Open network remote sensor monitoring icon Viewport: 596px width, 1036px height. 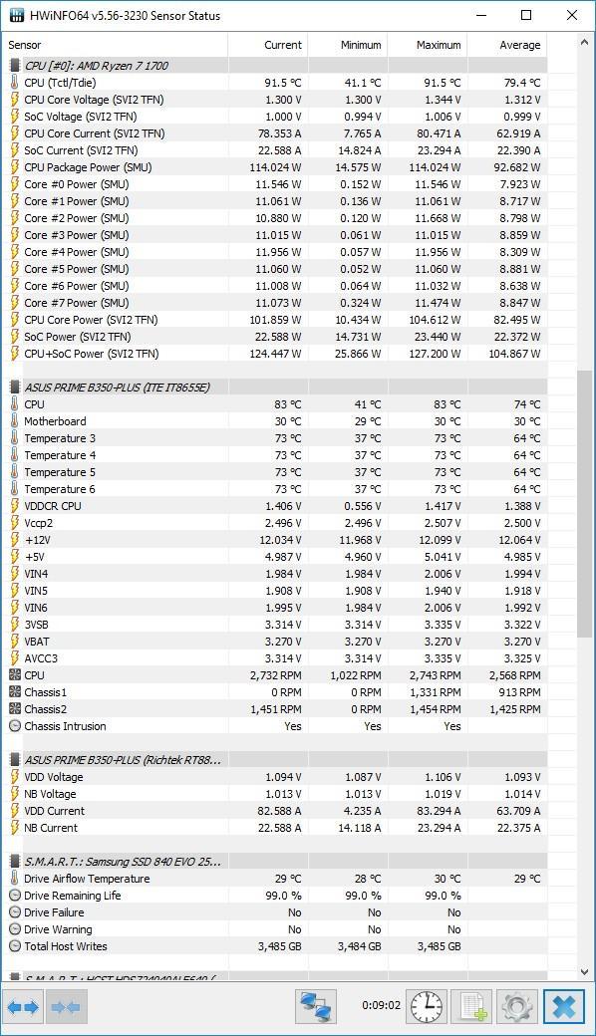coord(315,1007)
